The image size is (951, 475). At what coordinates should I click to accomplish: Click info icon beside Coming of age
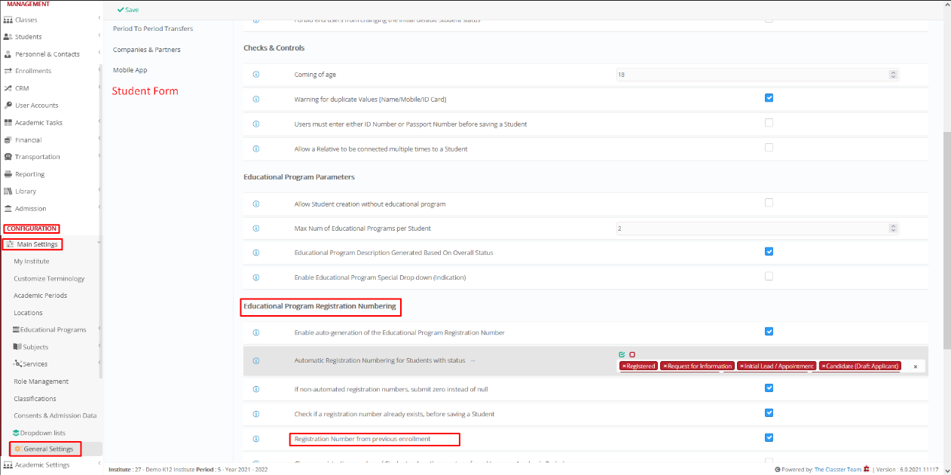pos(256,75)
